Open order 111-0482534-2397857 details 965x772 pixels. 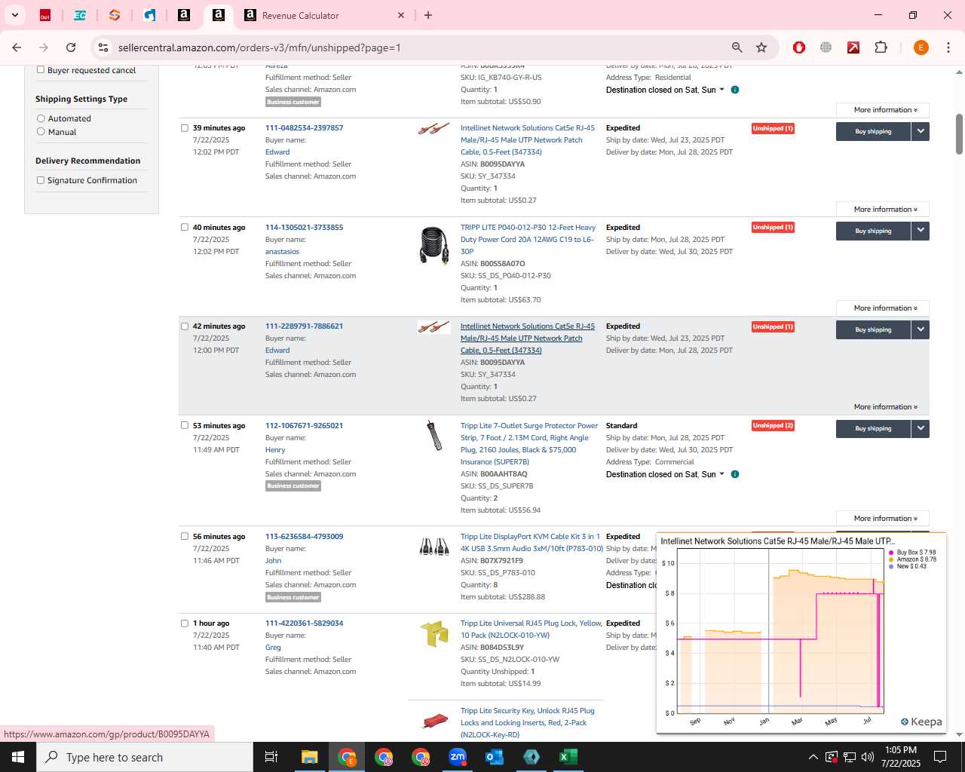point(304,128)
